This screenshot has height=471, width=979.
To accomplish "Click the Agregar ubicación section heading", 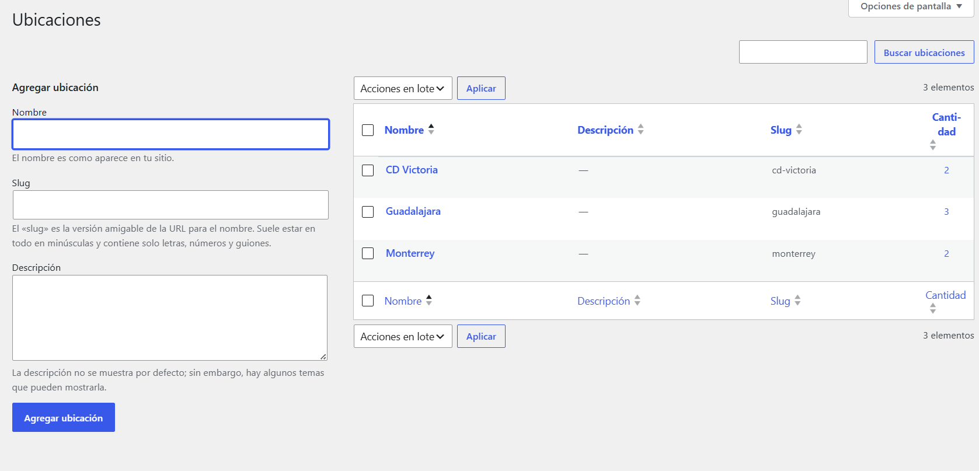I will [55, 88].
